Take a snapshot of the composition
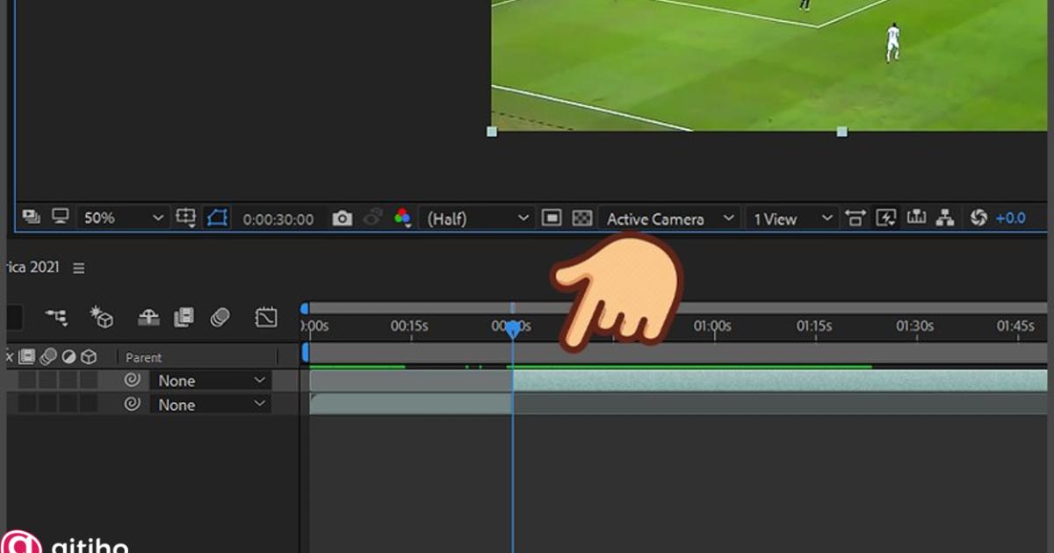 [x=343, y=218]
